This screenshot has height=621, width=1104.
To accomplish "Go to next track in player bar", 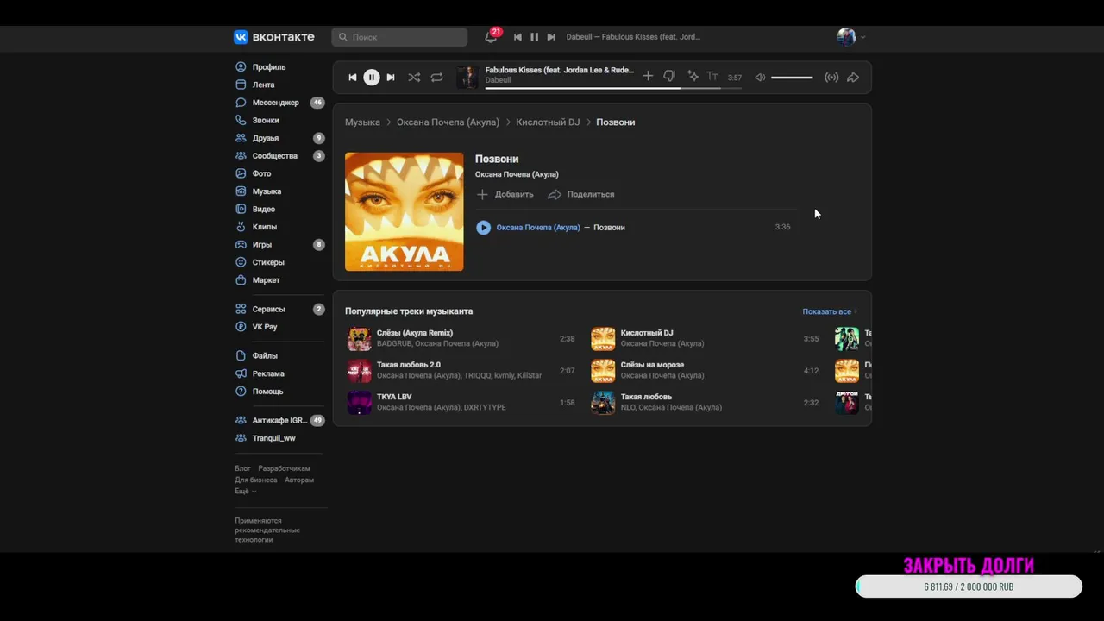I will coord(391,78).
